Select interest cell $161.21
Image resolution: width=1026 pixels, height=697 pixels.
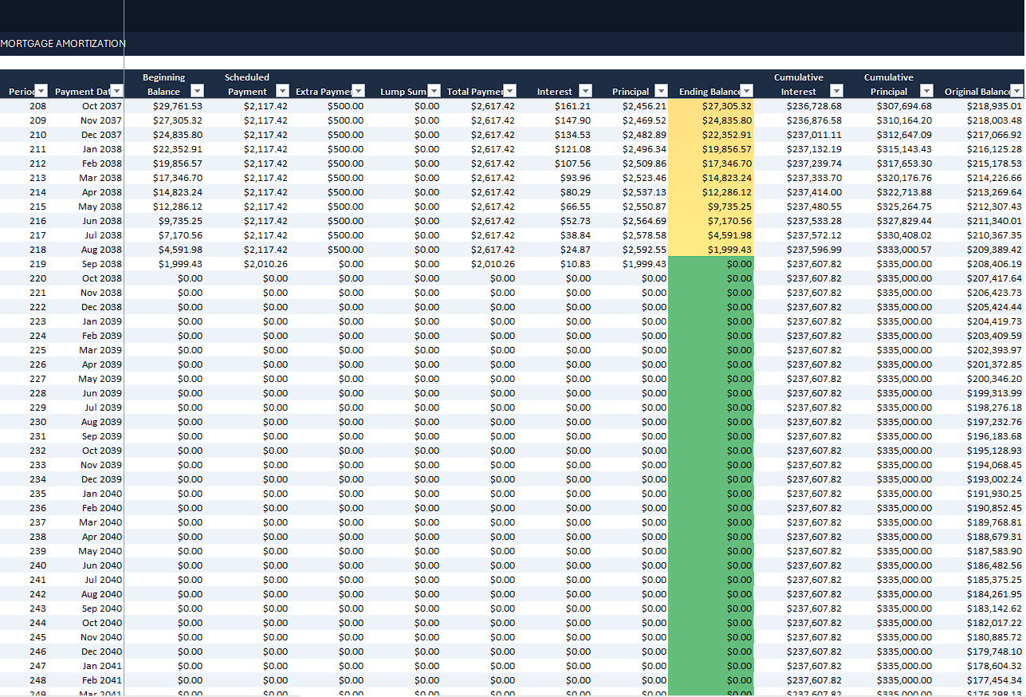[573, 106]
